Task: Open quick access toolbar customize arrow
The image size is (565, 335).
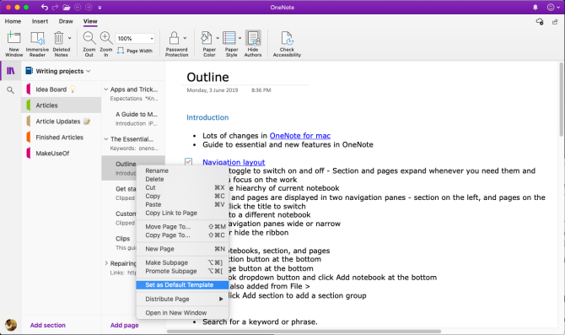Action: [x=100, y=8]
